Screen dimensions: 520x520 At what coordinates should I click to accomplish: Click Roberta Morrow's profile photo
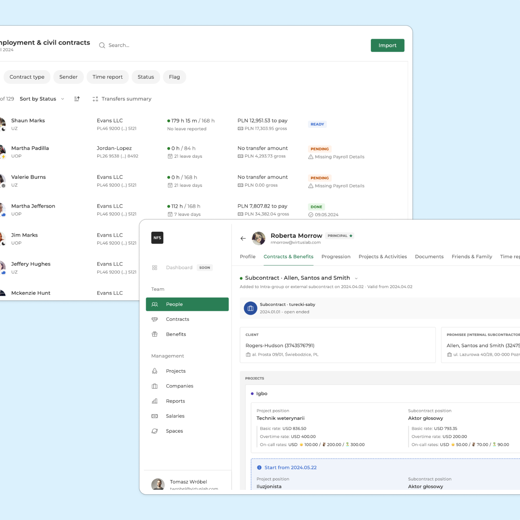(x=258, y=238)
